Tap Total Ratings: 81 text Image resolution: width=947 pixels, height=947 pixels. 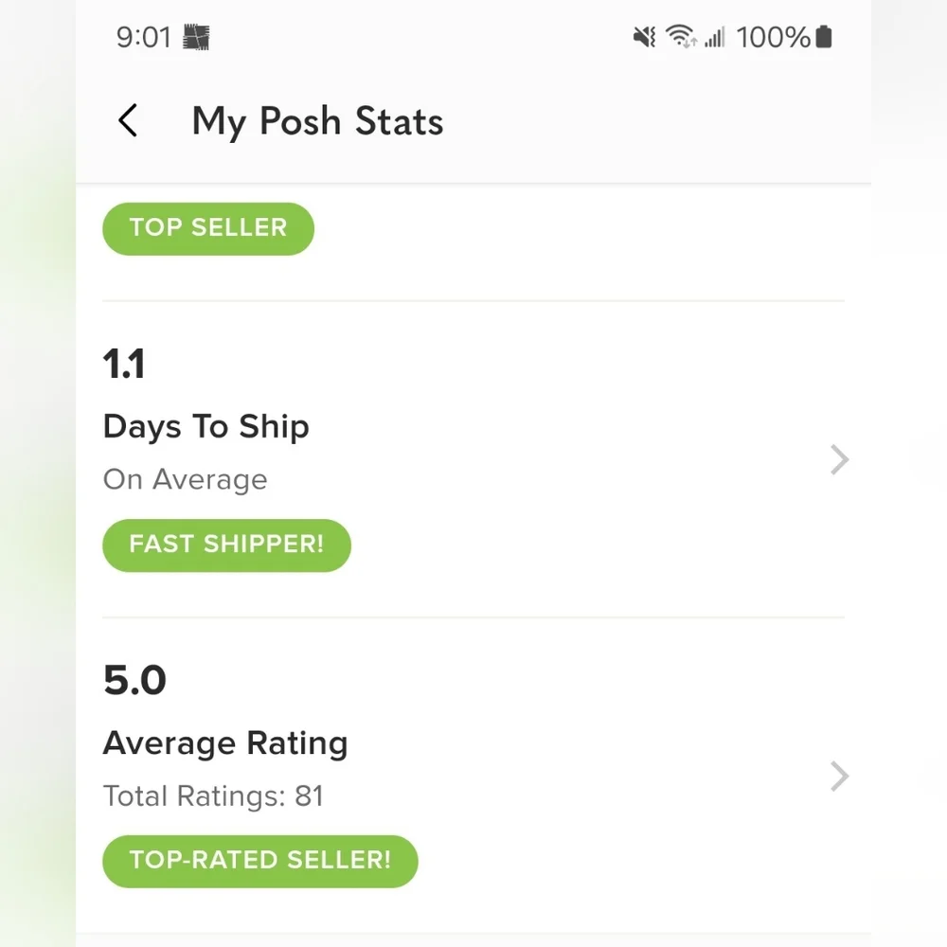[x=213, y=796]
